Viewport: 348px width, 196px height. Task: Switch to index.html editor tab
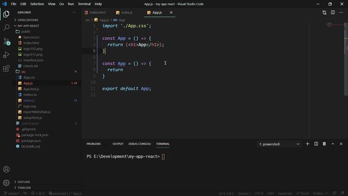(95, 13)
